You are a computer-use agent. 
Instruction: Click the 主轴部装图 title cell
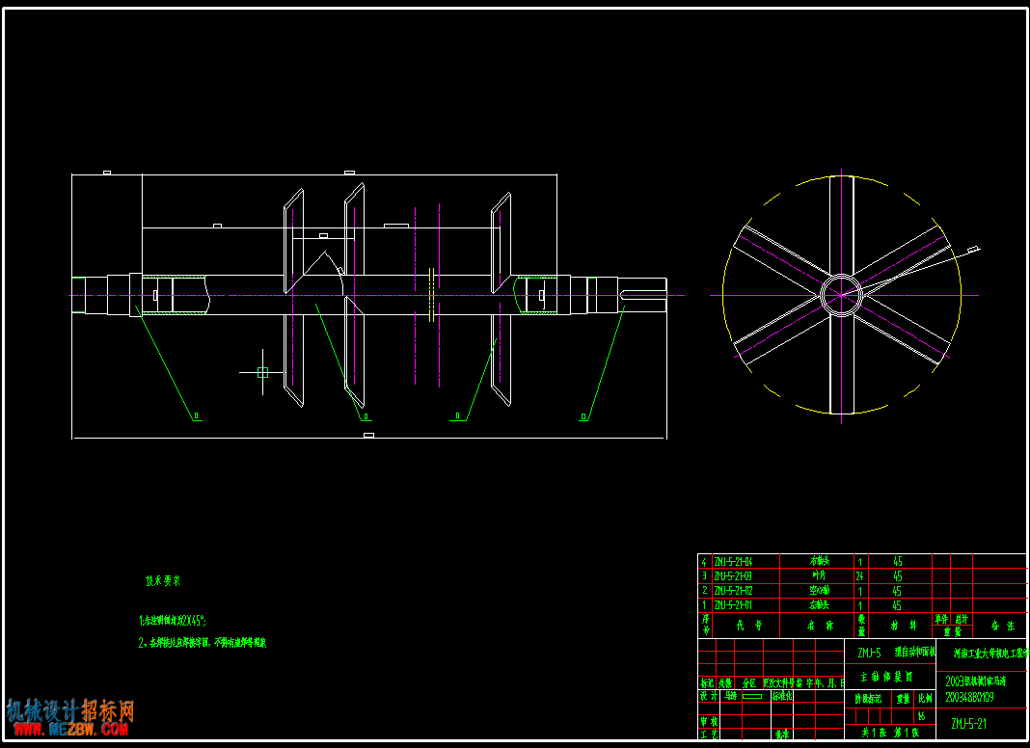click(889, 677)
